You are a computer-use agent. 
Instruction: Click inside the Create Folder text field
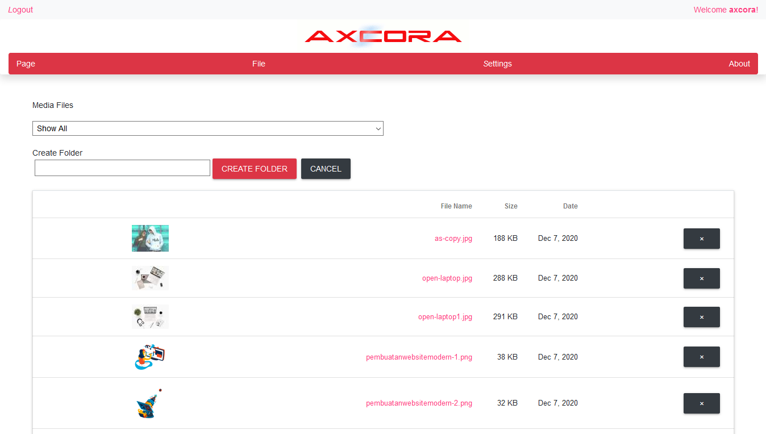[x=122, y=168]
